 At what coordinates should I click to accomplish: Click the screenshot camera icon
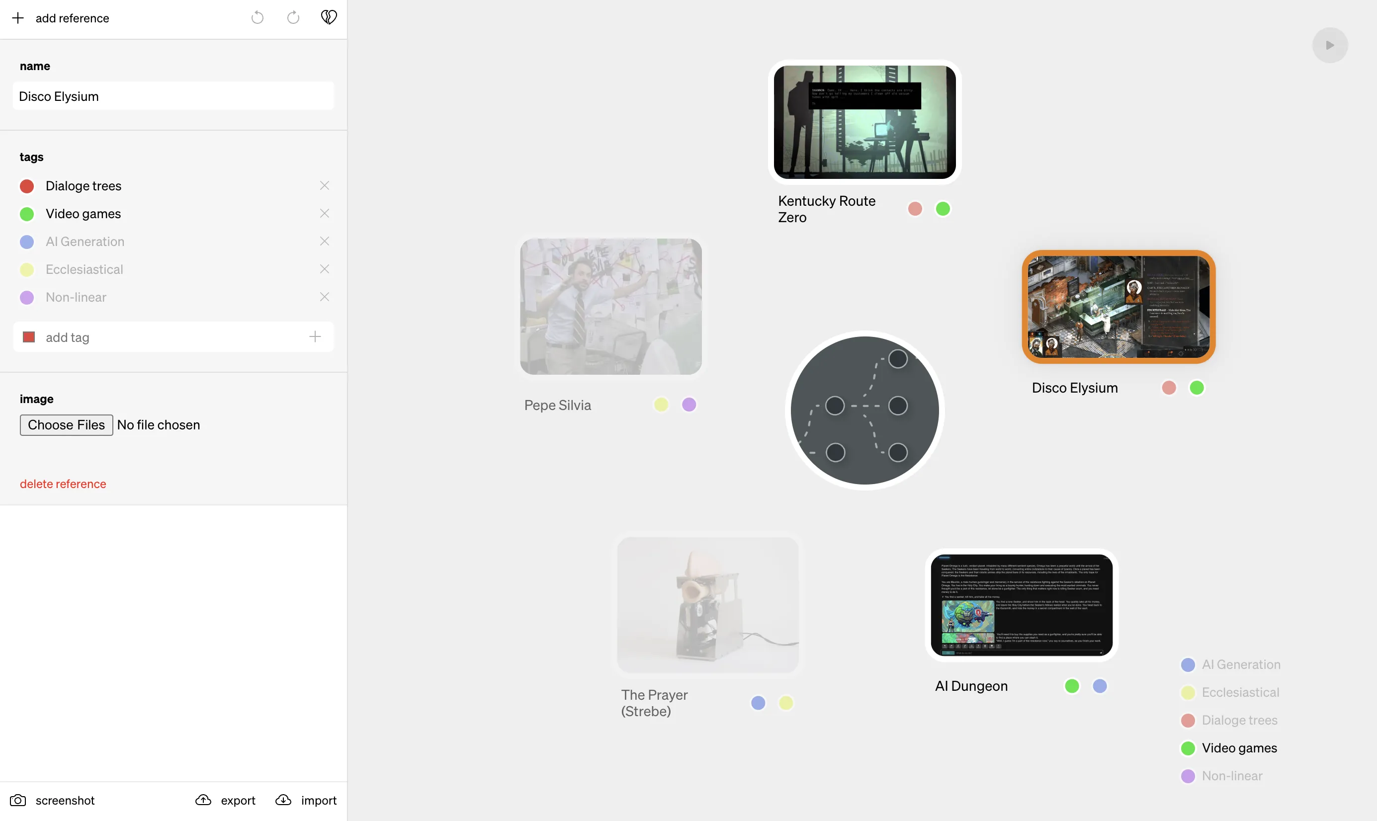click(x=18, y=801)
